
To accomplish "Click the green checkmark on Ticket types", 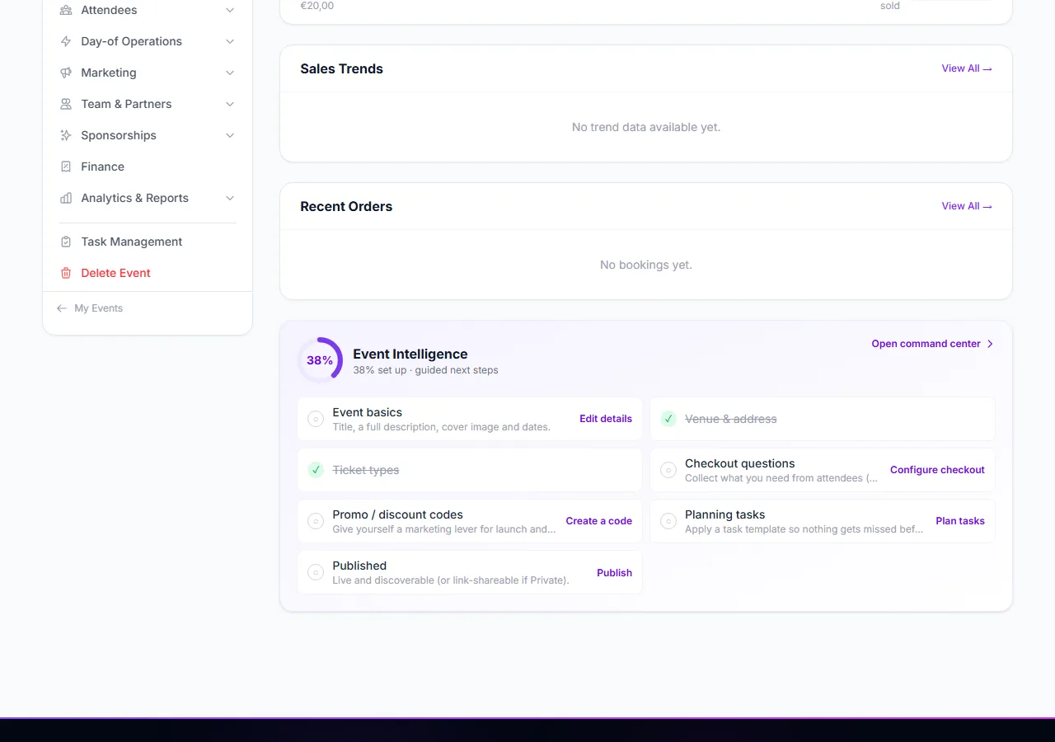I will pyautogui.click(x=316, y=470).
